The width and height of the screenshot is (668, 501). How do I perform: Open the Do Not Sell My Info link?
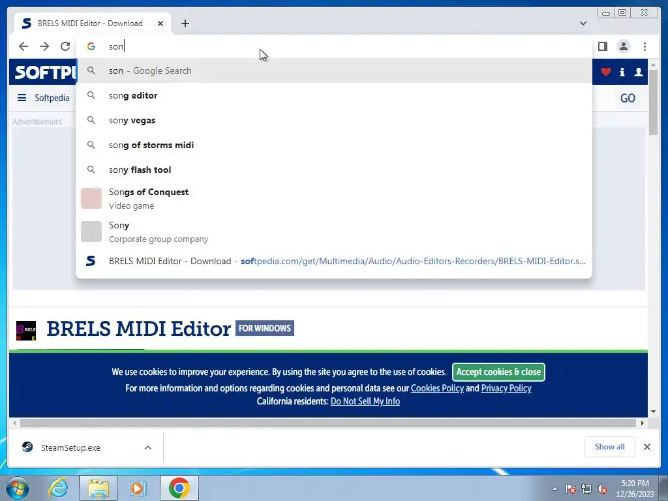tap(365, 401)
